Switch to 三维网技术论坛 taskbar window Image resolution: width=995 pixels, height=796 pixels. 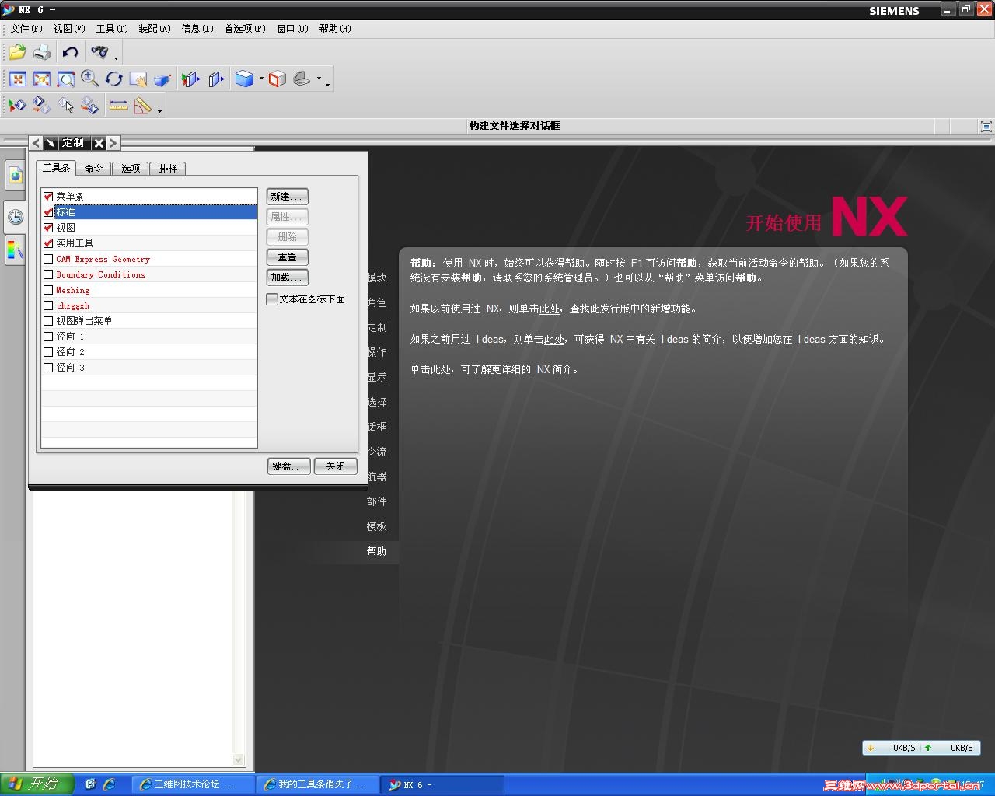194,784
